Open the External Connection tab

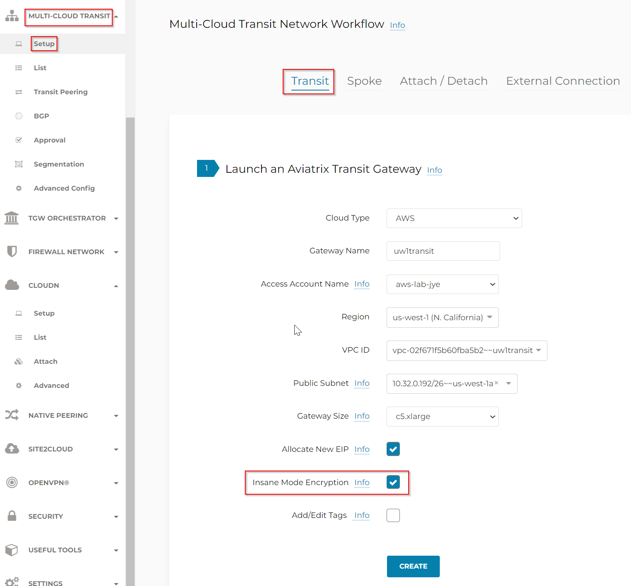[x=562, y=81]
